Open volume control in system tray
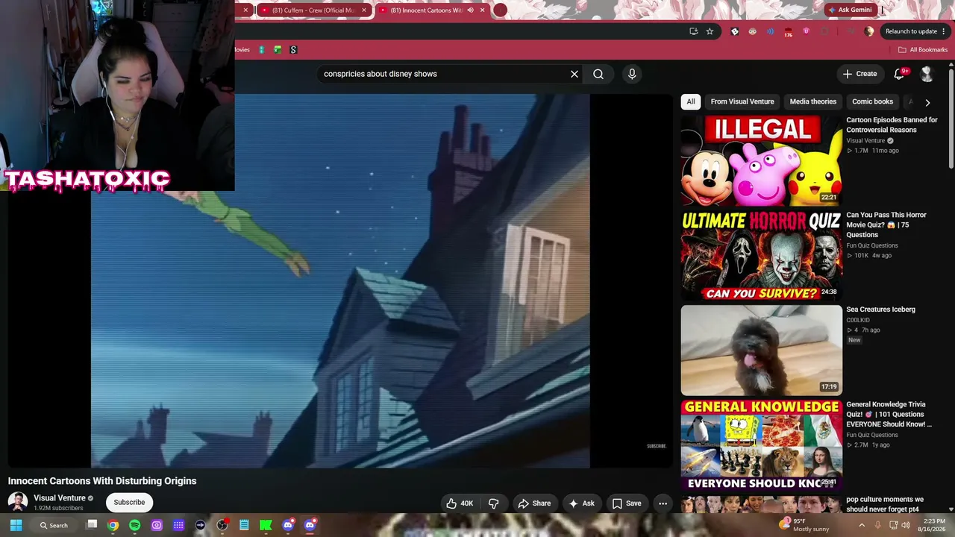Viewport: 955px width, 537px height. (x=906, y=525)
